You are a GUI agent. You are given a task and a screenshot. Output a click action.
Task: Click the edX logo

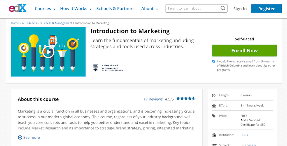[x=17, y=9]
